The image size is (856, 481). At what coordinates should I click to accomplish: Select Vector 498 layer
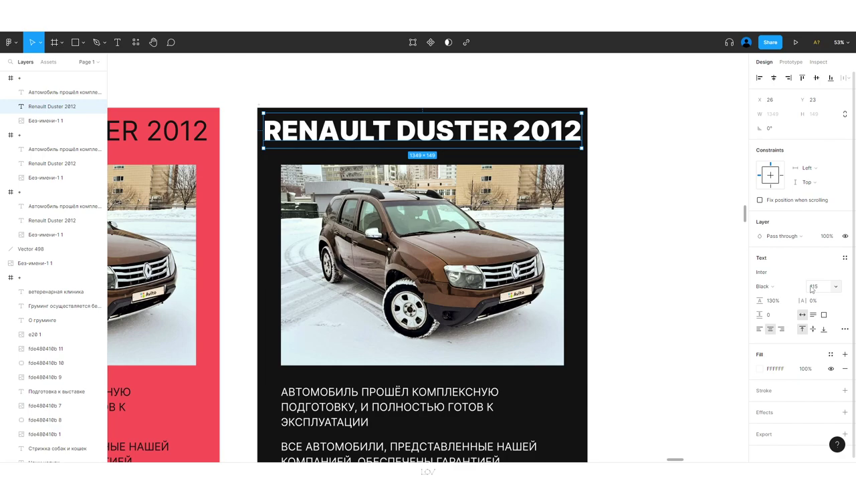tap(53, 249)
